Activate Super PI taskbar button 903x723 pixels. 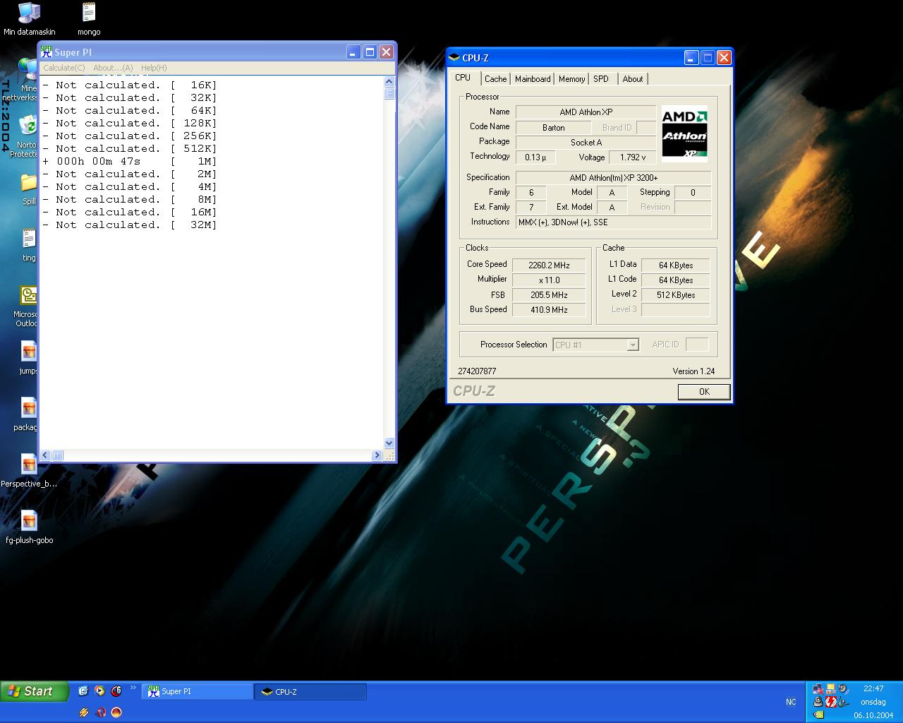198,692
